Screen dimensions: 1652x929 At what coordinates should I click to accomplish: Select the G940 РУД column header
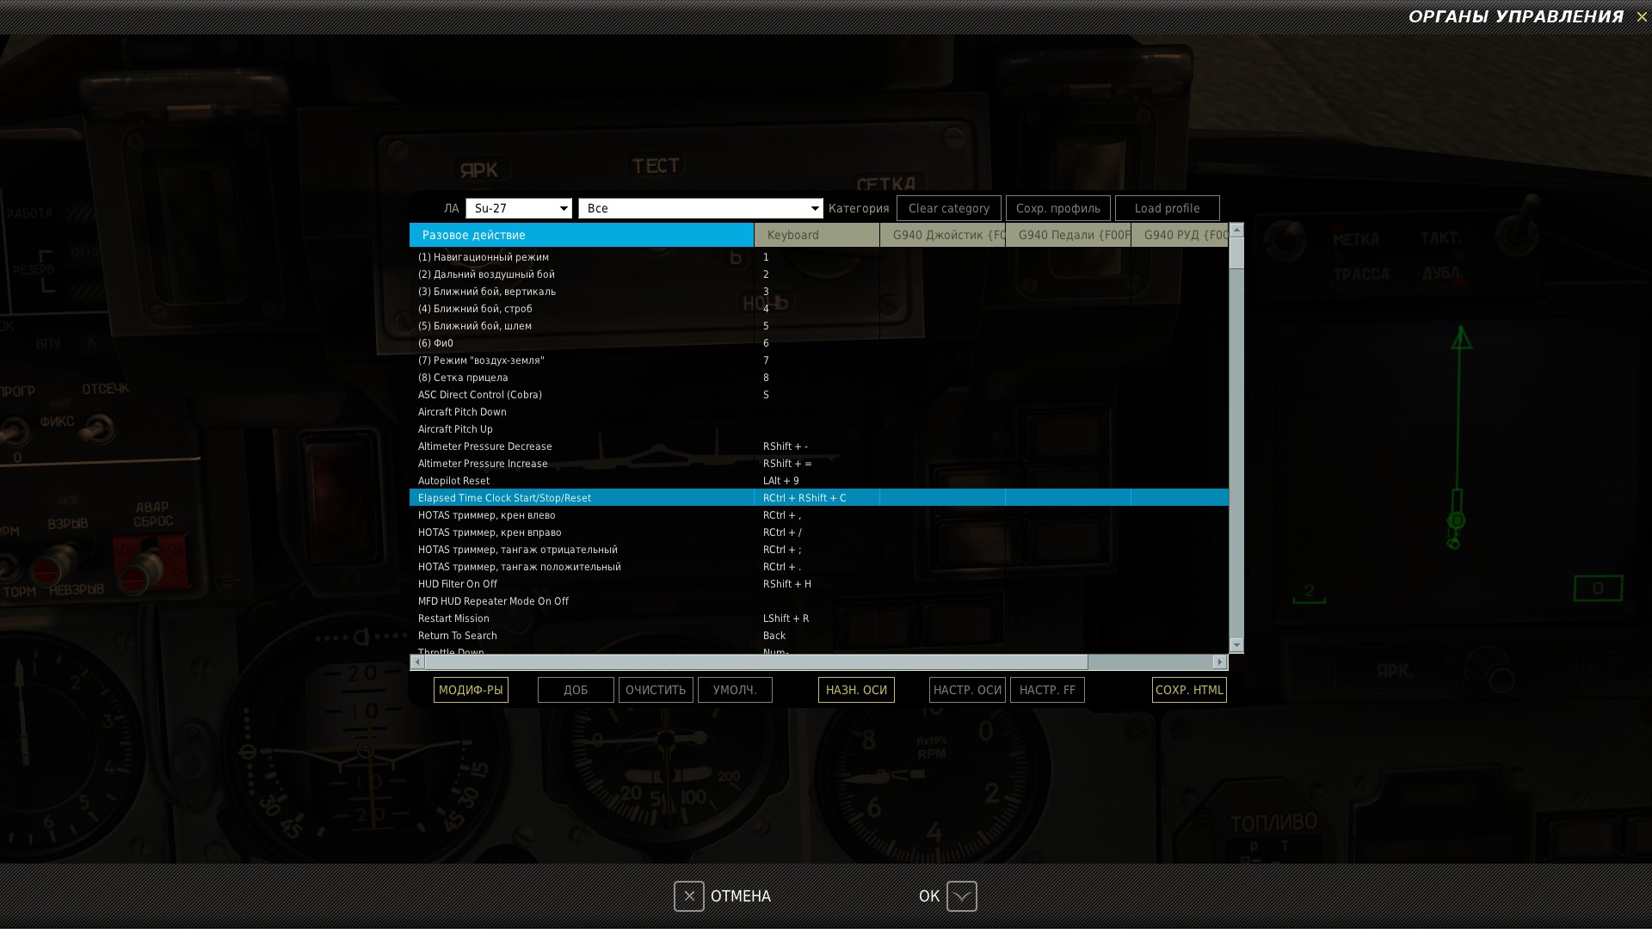click(1180, 235)
